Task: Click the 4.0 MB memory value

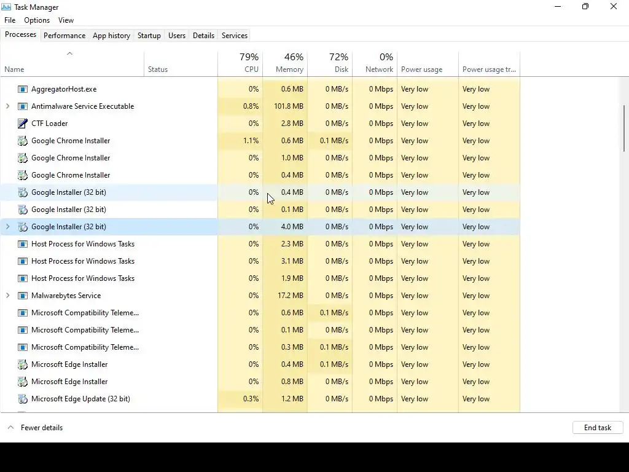Action: (x=292, y=227)
